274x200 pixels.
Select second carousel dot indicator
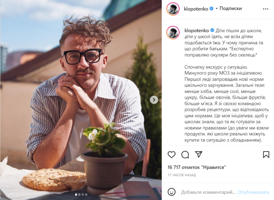click(x=80, y=194)
